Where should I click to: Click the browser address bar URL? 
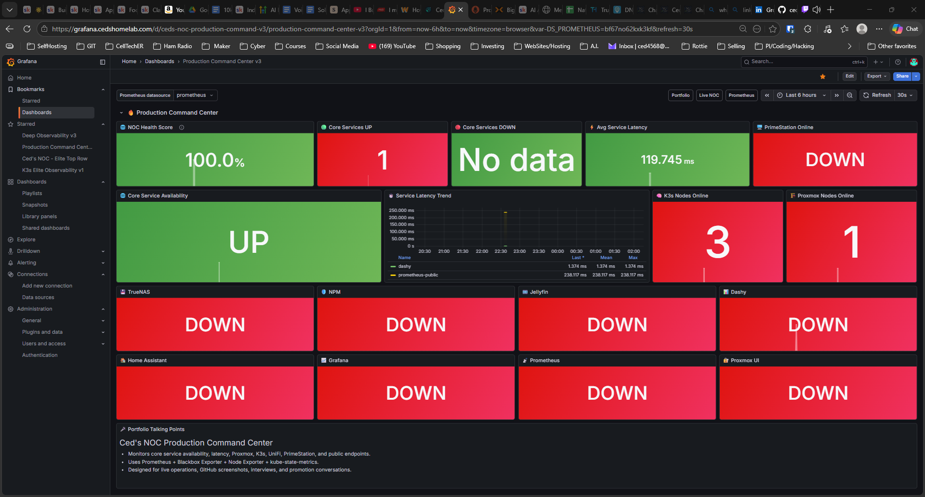[372, 29]
